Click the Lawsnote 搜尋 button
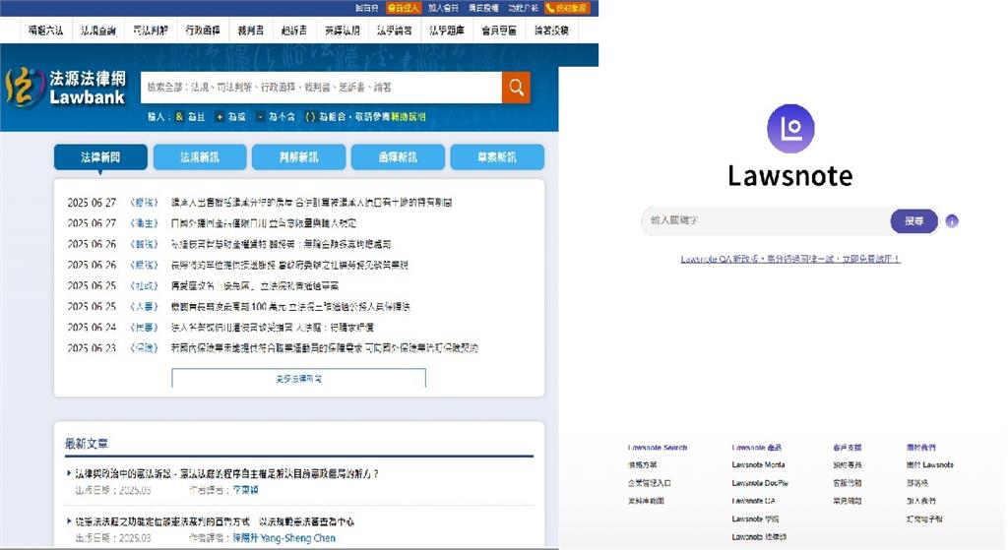Screen dimensions: 1008x550 pos(913,221)
